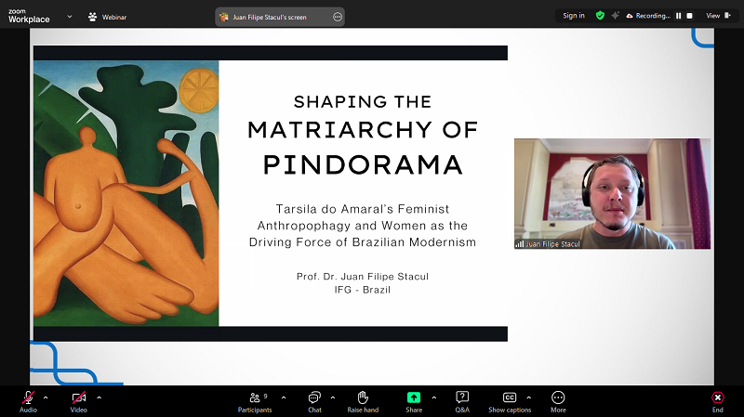Turn on Show captions
Image resolution: width=744 pixels, height=417 pixels.
510,397
